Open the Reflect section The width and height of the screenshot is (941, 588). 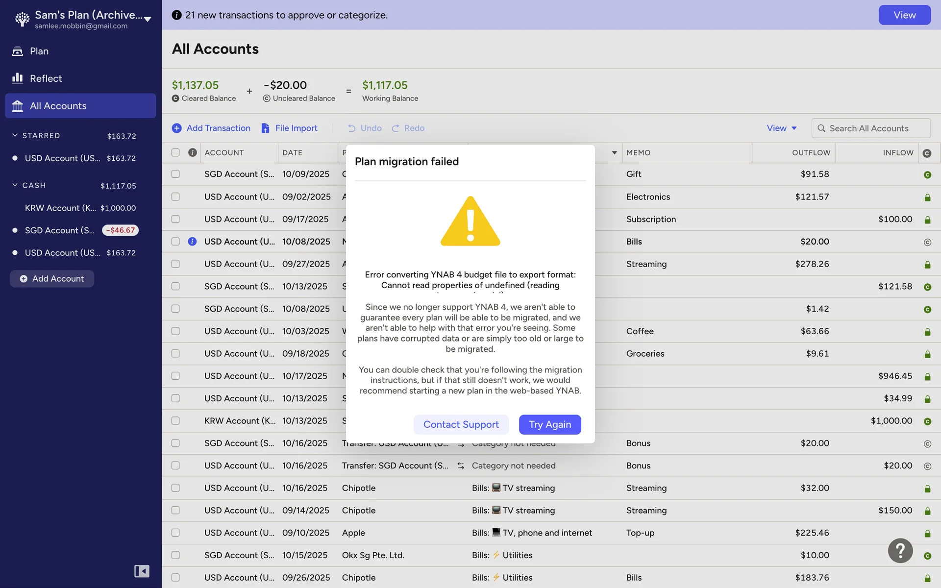tap(46, 78)
